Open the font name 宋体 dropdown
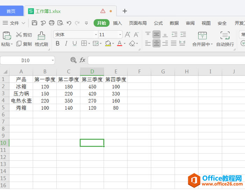This screenshot has height=190, width=245. coord(96,35)
